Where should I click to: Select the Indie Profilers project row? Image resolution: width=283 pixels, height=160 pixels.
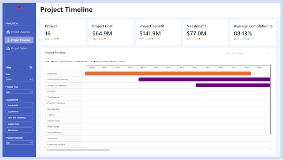pos(64,121)
